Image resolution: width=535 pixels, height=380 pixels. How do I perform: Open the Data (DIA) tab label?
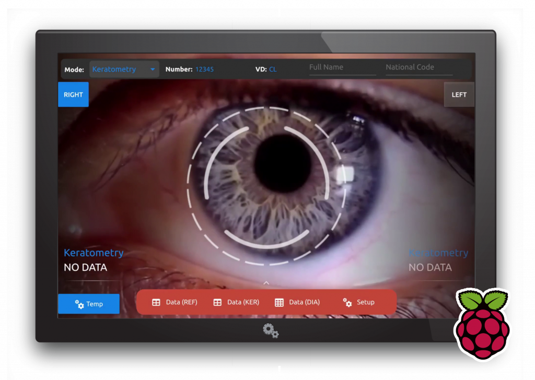(x=304, y=302)
